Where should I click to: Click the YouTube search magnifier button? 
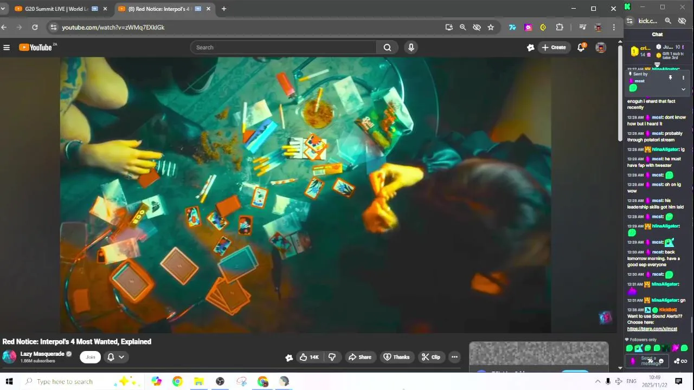[387, 48]
